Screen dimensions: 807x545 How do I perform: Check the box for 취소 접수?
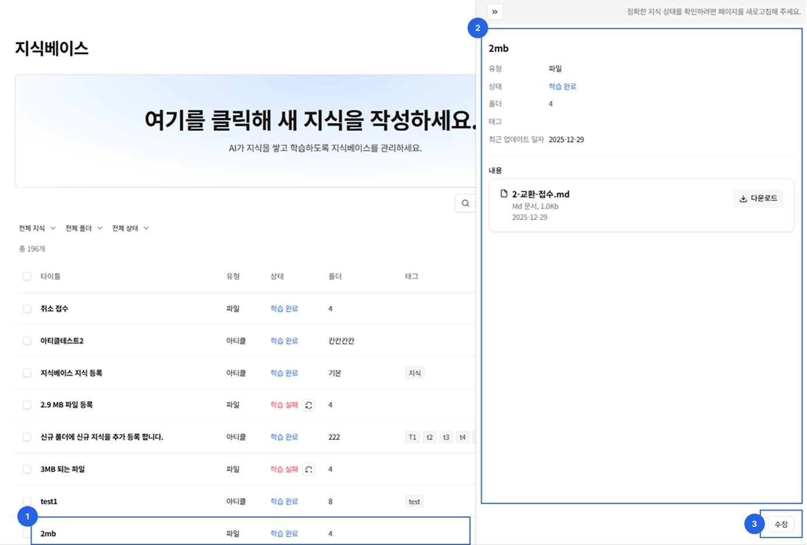coord(27,308)
